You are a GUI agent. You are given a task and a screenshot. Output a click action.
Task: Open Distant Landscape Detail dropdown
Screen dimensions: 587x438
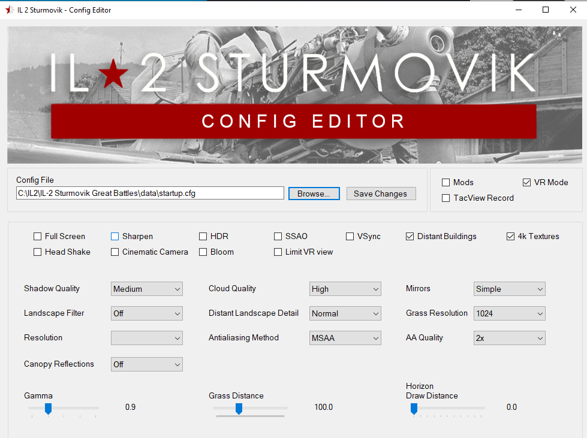pyautogui.click(x=345, y=313)
